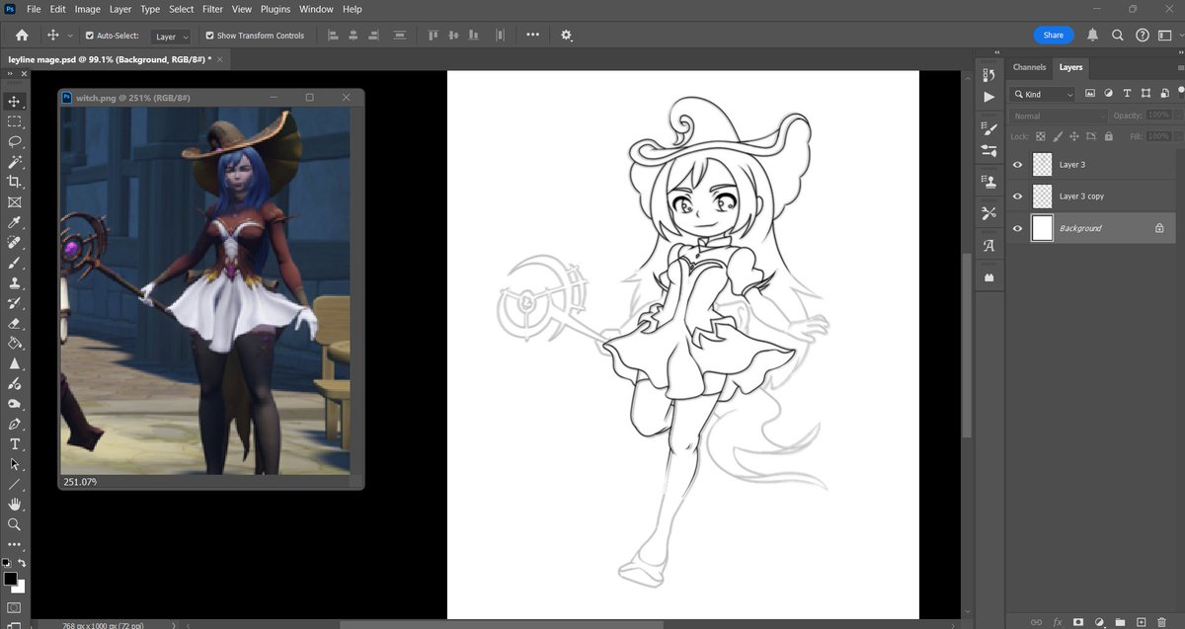Image resolution: width=1185 pixels, height=629 pixels.
Task: Select the Crop tool
Action: 14,182
